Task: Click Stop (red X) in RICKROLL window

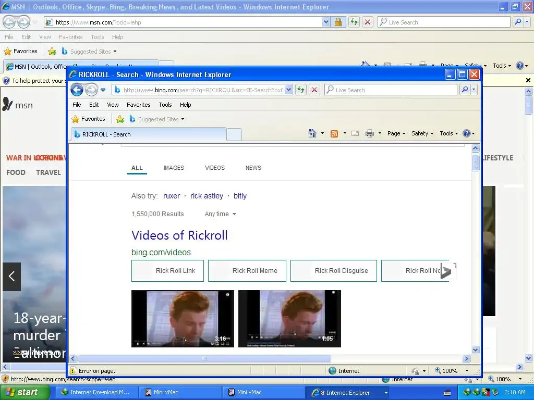Action: tap(314, 90)
